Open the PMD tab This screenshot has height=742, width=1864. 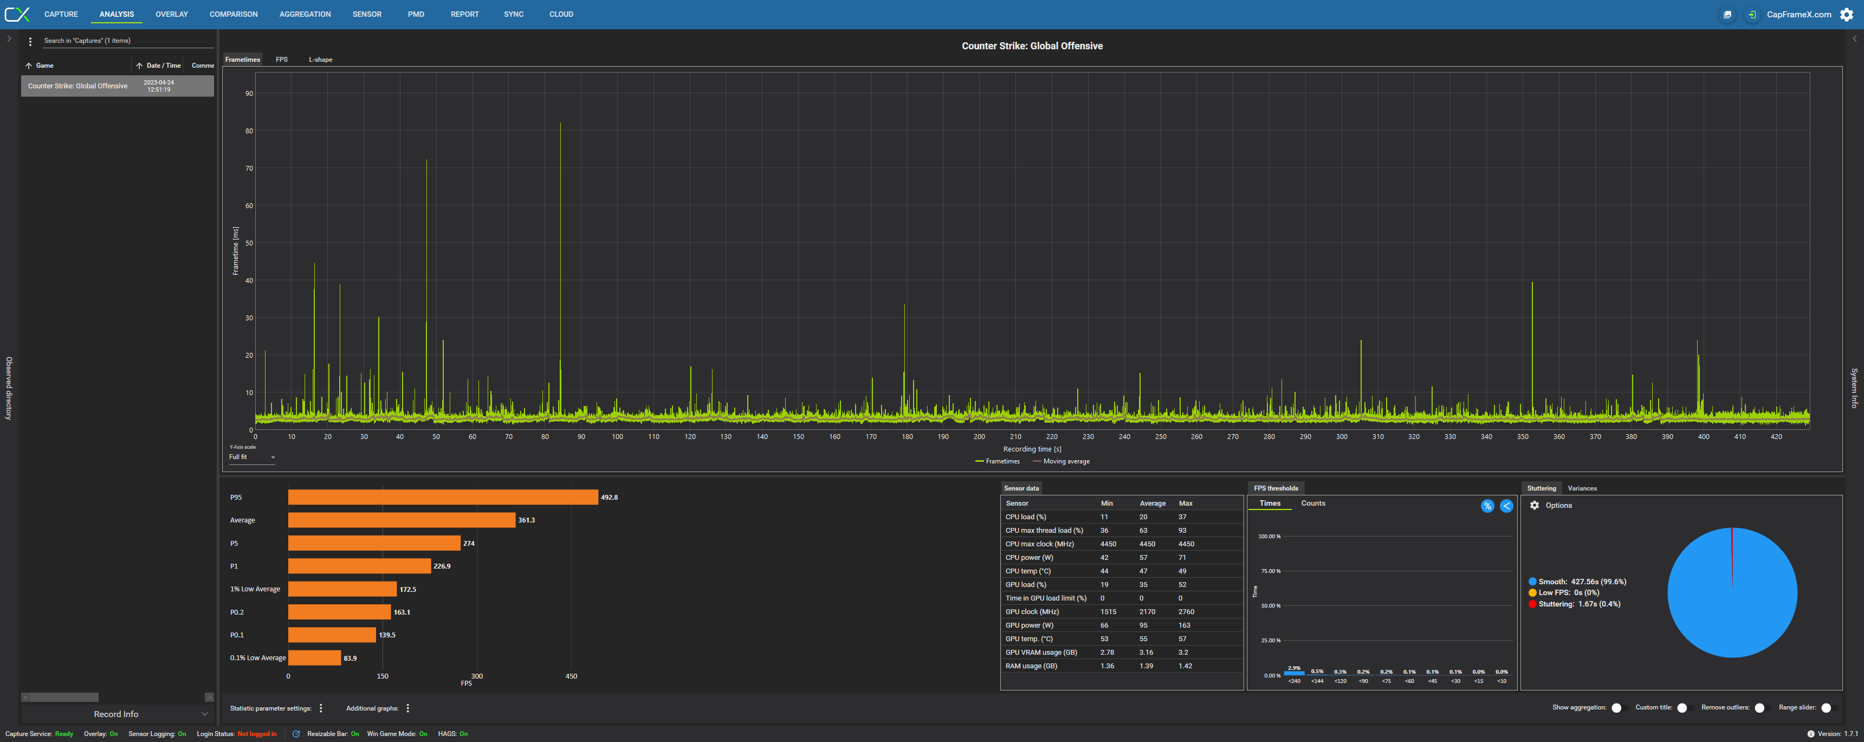coord(416,15)
